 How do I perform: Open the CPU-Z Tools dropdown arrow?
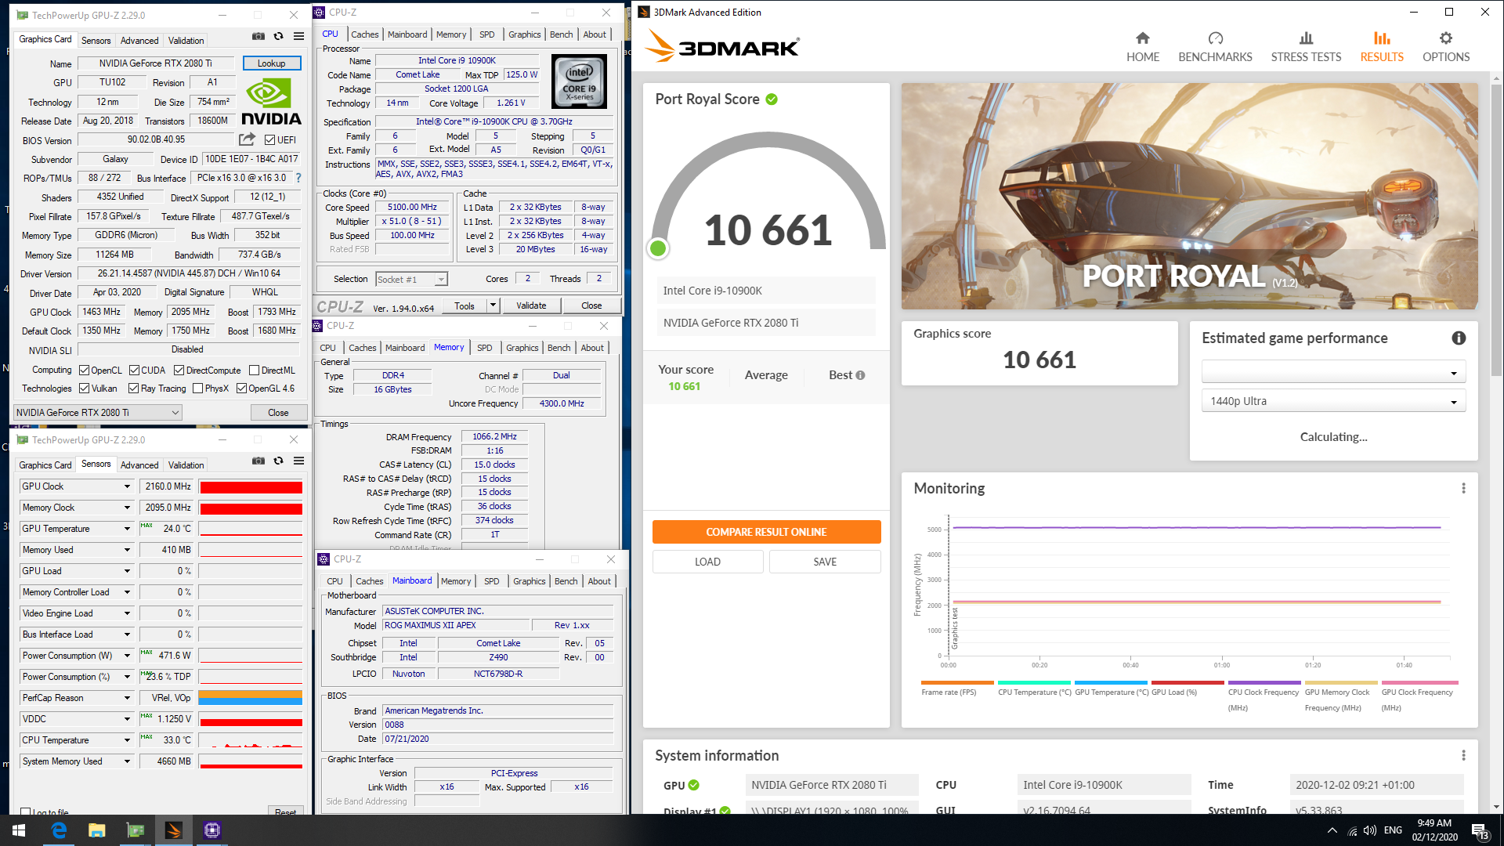coord(493,305)
